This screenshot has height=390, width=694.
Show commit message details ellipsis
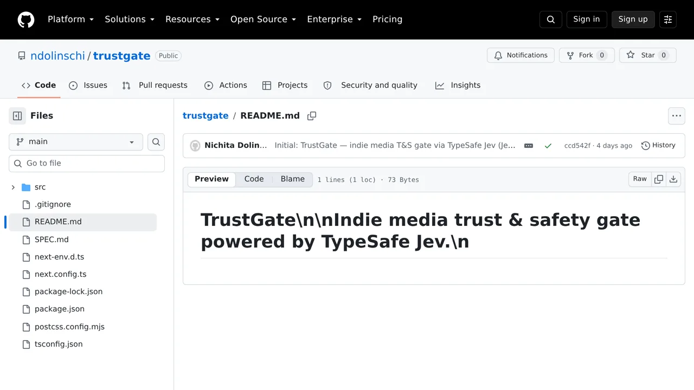pos(529,146)
